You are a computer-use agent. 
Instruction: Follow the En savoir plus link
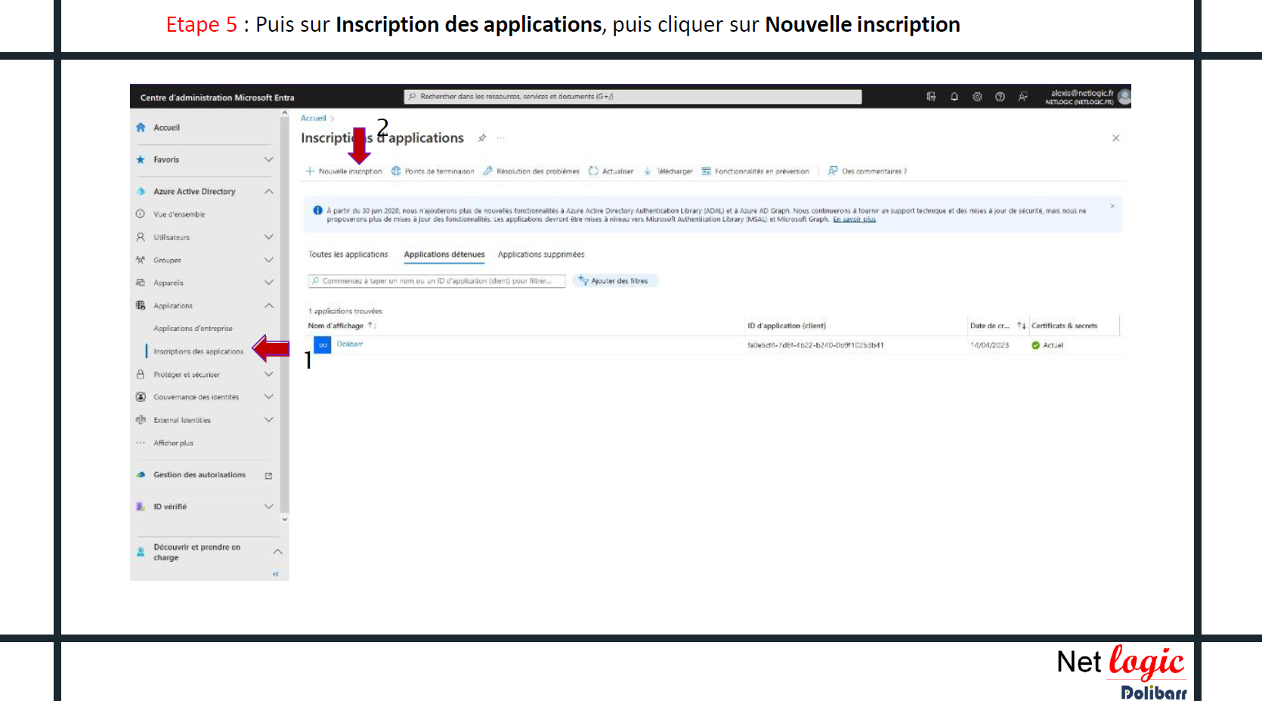(854, 220)
